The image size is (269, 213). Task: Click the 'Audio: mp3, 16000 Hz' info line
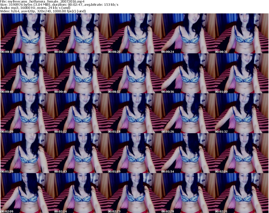[x=35, y=8]
